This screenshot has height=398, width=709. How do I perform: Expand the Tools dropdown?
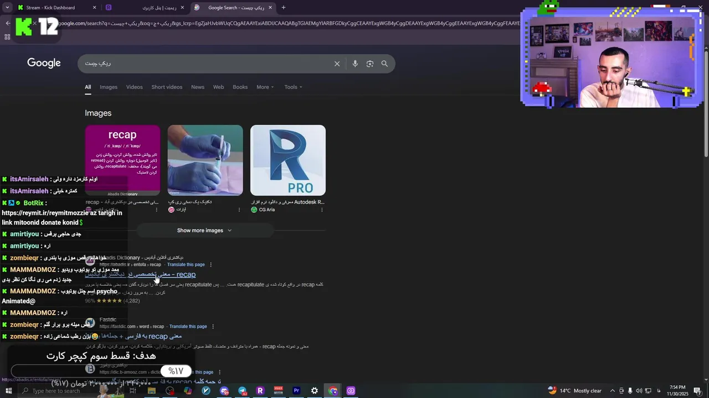(293, 87)
